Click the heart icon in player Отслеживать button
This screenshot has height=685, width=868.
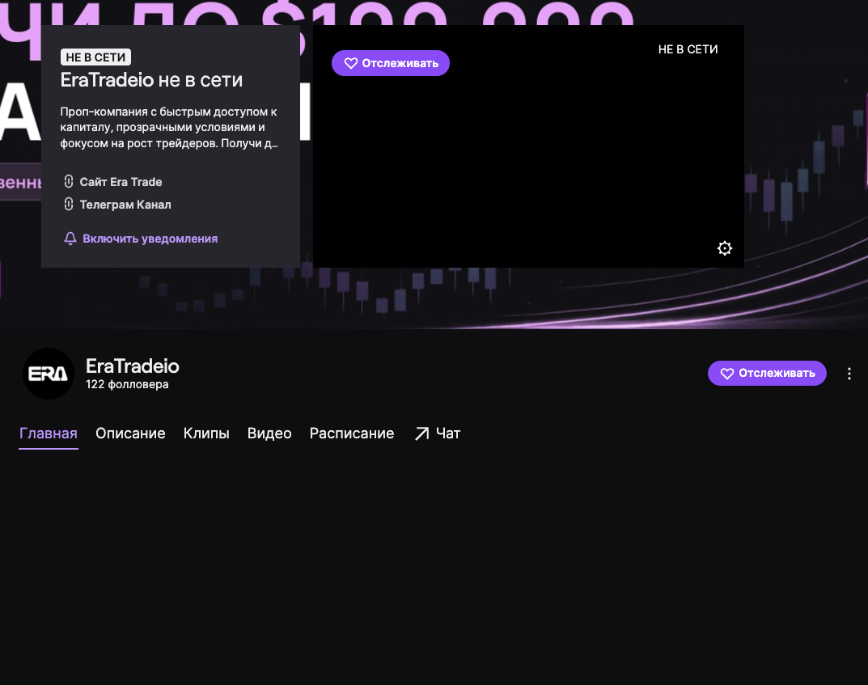[x=351, y=63]
